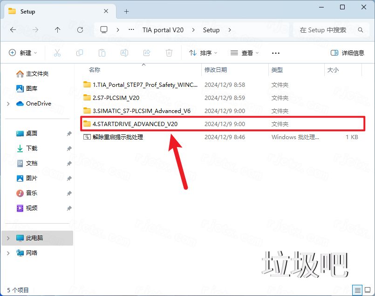
Task: Switch to details view in status bar
Action: pos(357,290)
